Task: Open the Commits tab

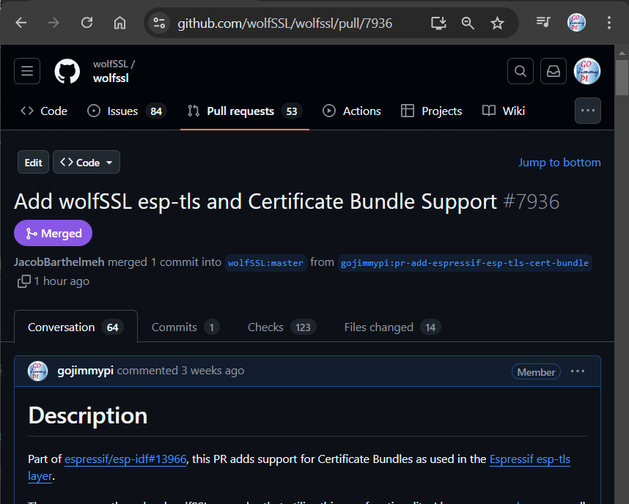Action: (185, 327)
